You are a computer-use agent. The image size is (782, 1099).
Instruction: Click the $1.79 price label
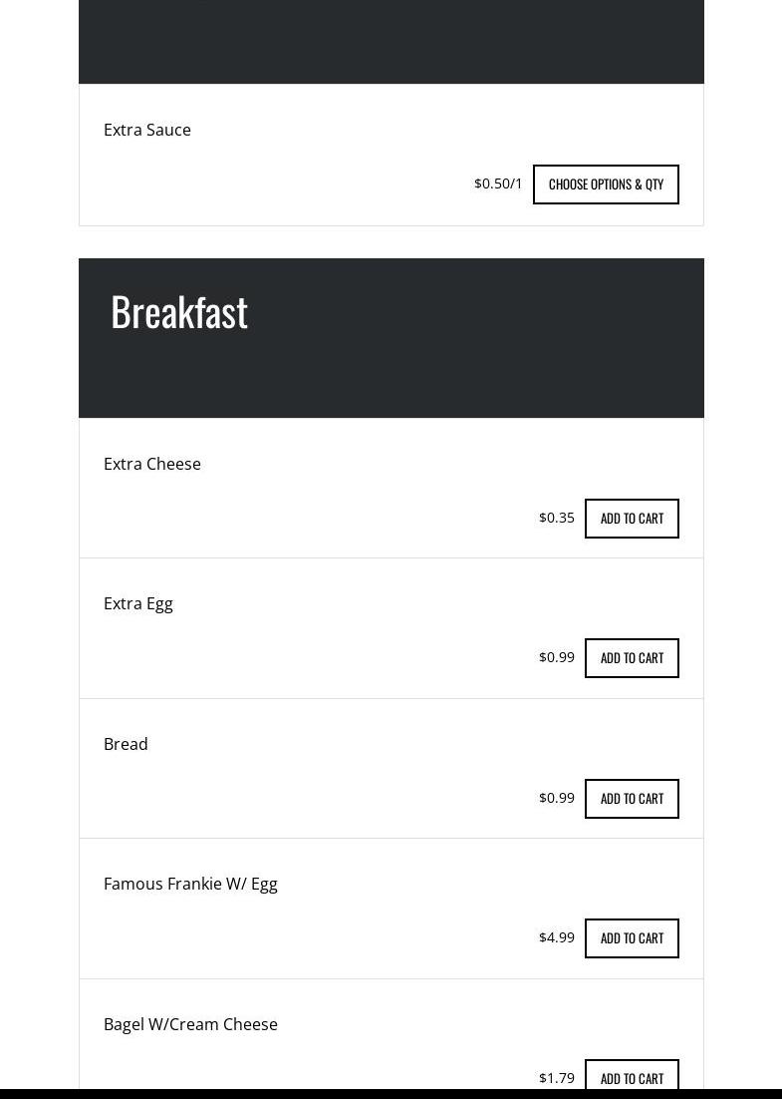click(557, 1078)
